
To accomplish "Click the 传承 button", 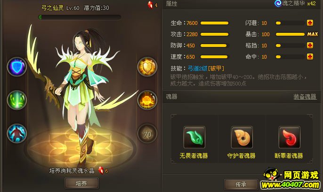I will click(241, 184).
